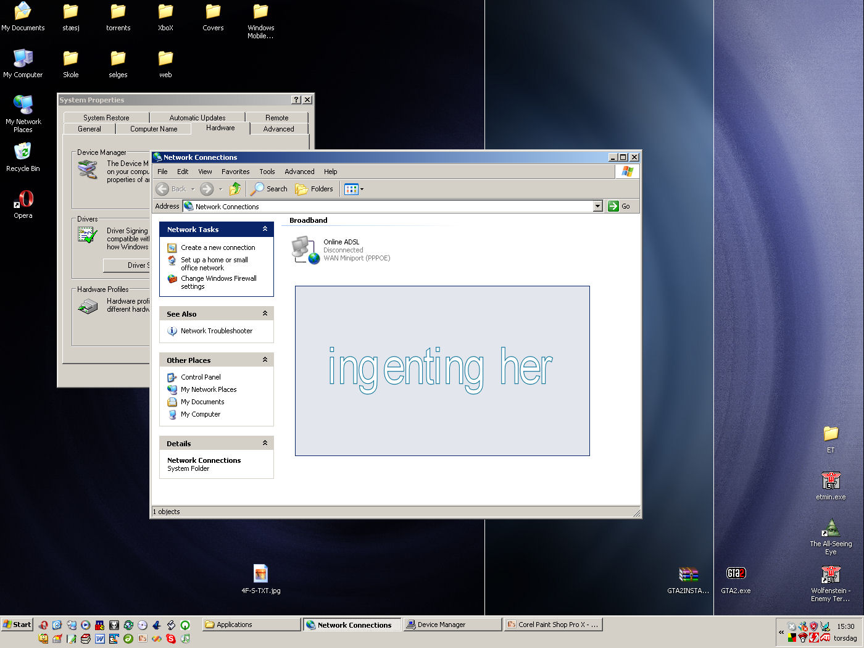The image size is (864, 648).
Task: Switch to Automatic Updates tab in System Properties
Action: (x=197, y=117)
